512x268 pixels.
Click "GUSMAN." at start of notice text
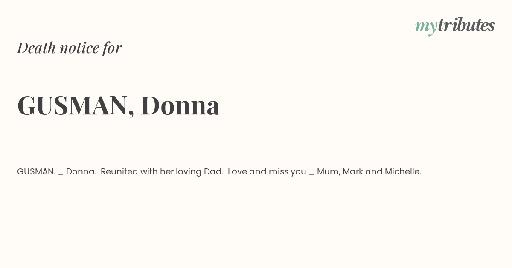coord(36,171)
